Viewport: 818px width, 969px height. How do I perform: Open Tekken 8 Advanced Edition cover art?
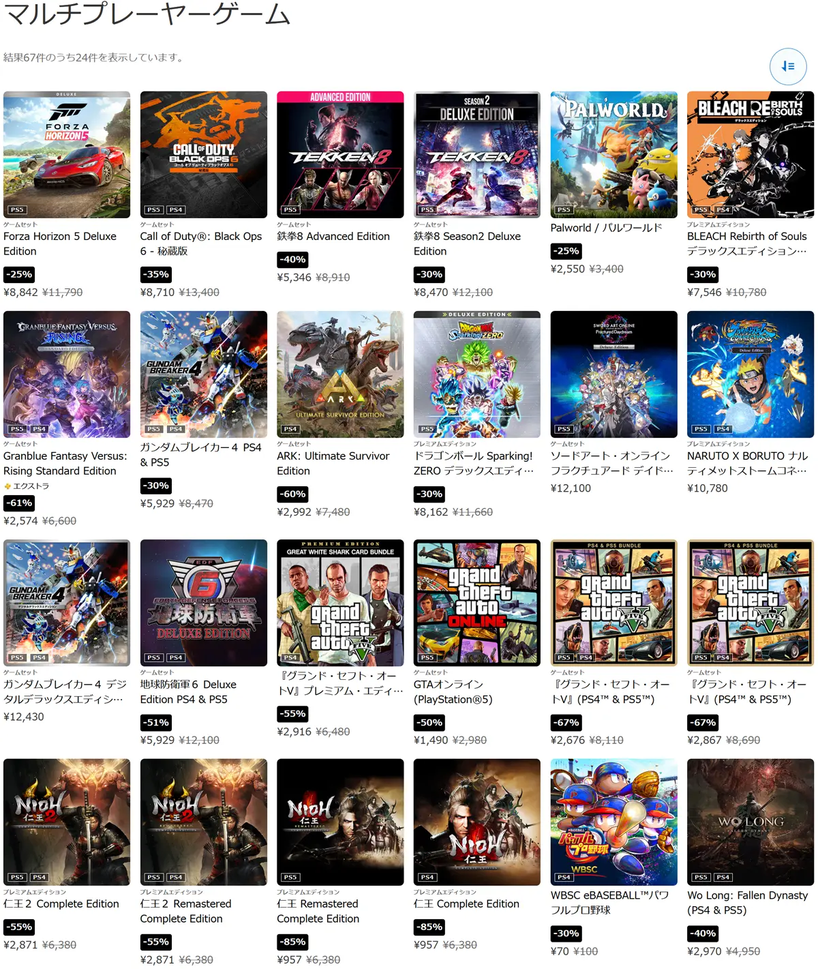340,155
